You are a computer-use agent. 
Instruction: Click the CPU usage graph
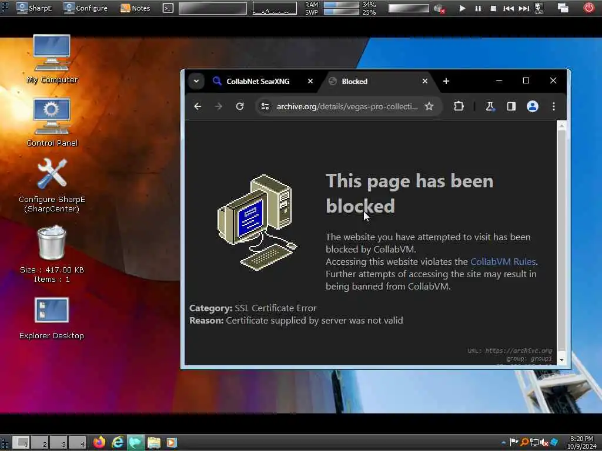click(x=275, y=8)
